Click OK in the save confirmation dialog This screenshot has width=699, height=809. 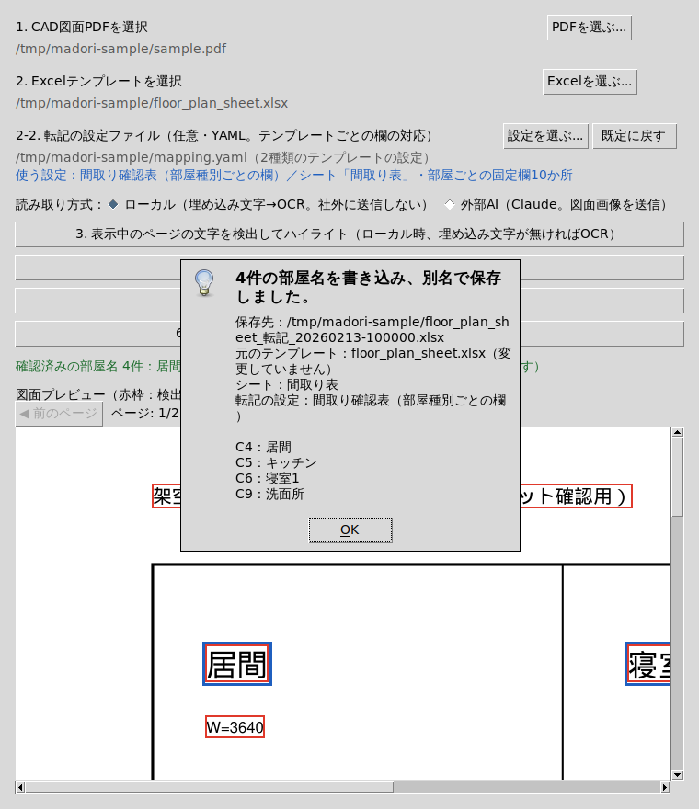tap(350, 530)
